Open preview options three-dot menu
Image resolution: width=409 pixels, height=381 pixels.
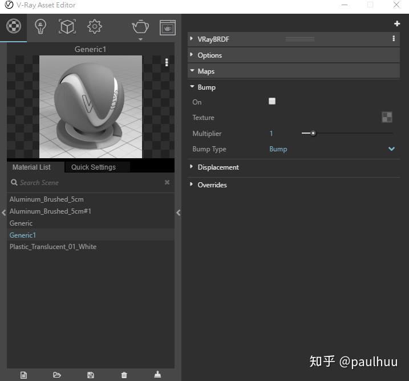pos(167,62)
